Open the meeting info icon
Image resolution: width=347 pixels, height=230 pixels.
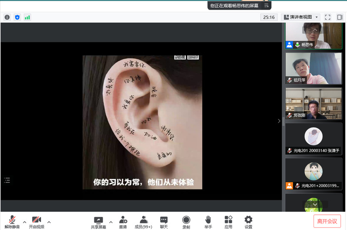[7, 17]
